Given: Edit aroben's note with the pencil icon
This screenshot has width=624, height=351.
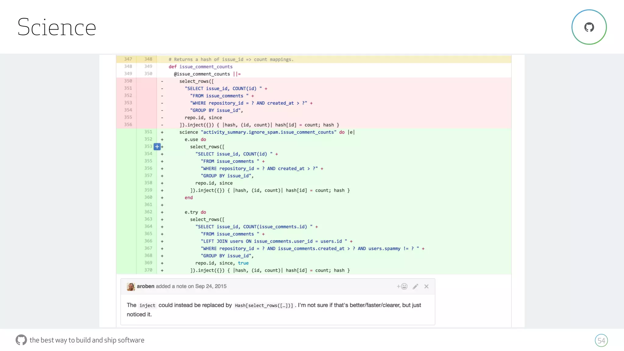Looking at the screenshot, I should click(x=415, y=286).
